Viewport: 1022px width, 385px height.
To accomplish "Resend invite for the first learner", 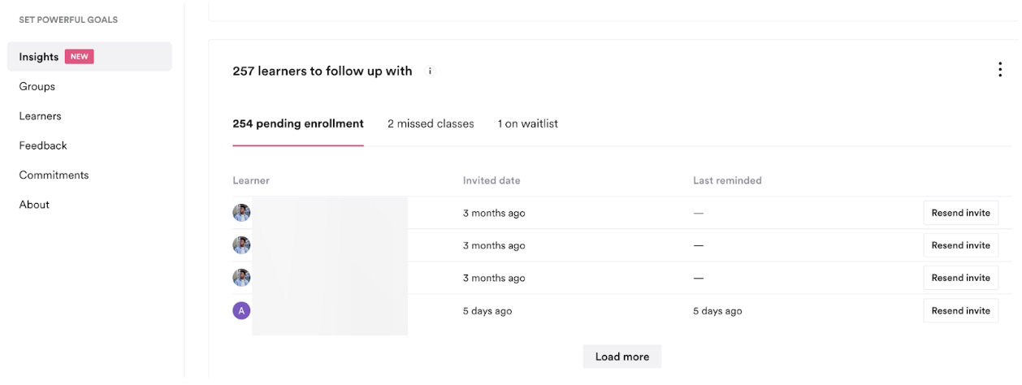I will [961, 213].
